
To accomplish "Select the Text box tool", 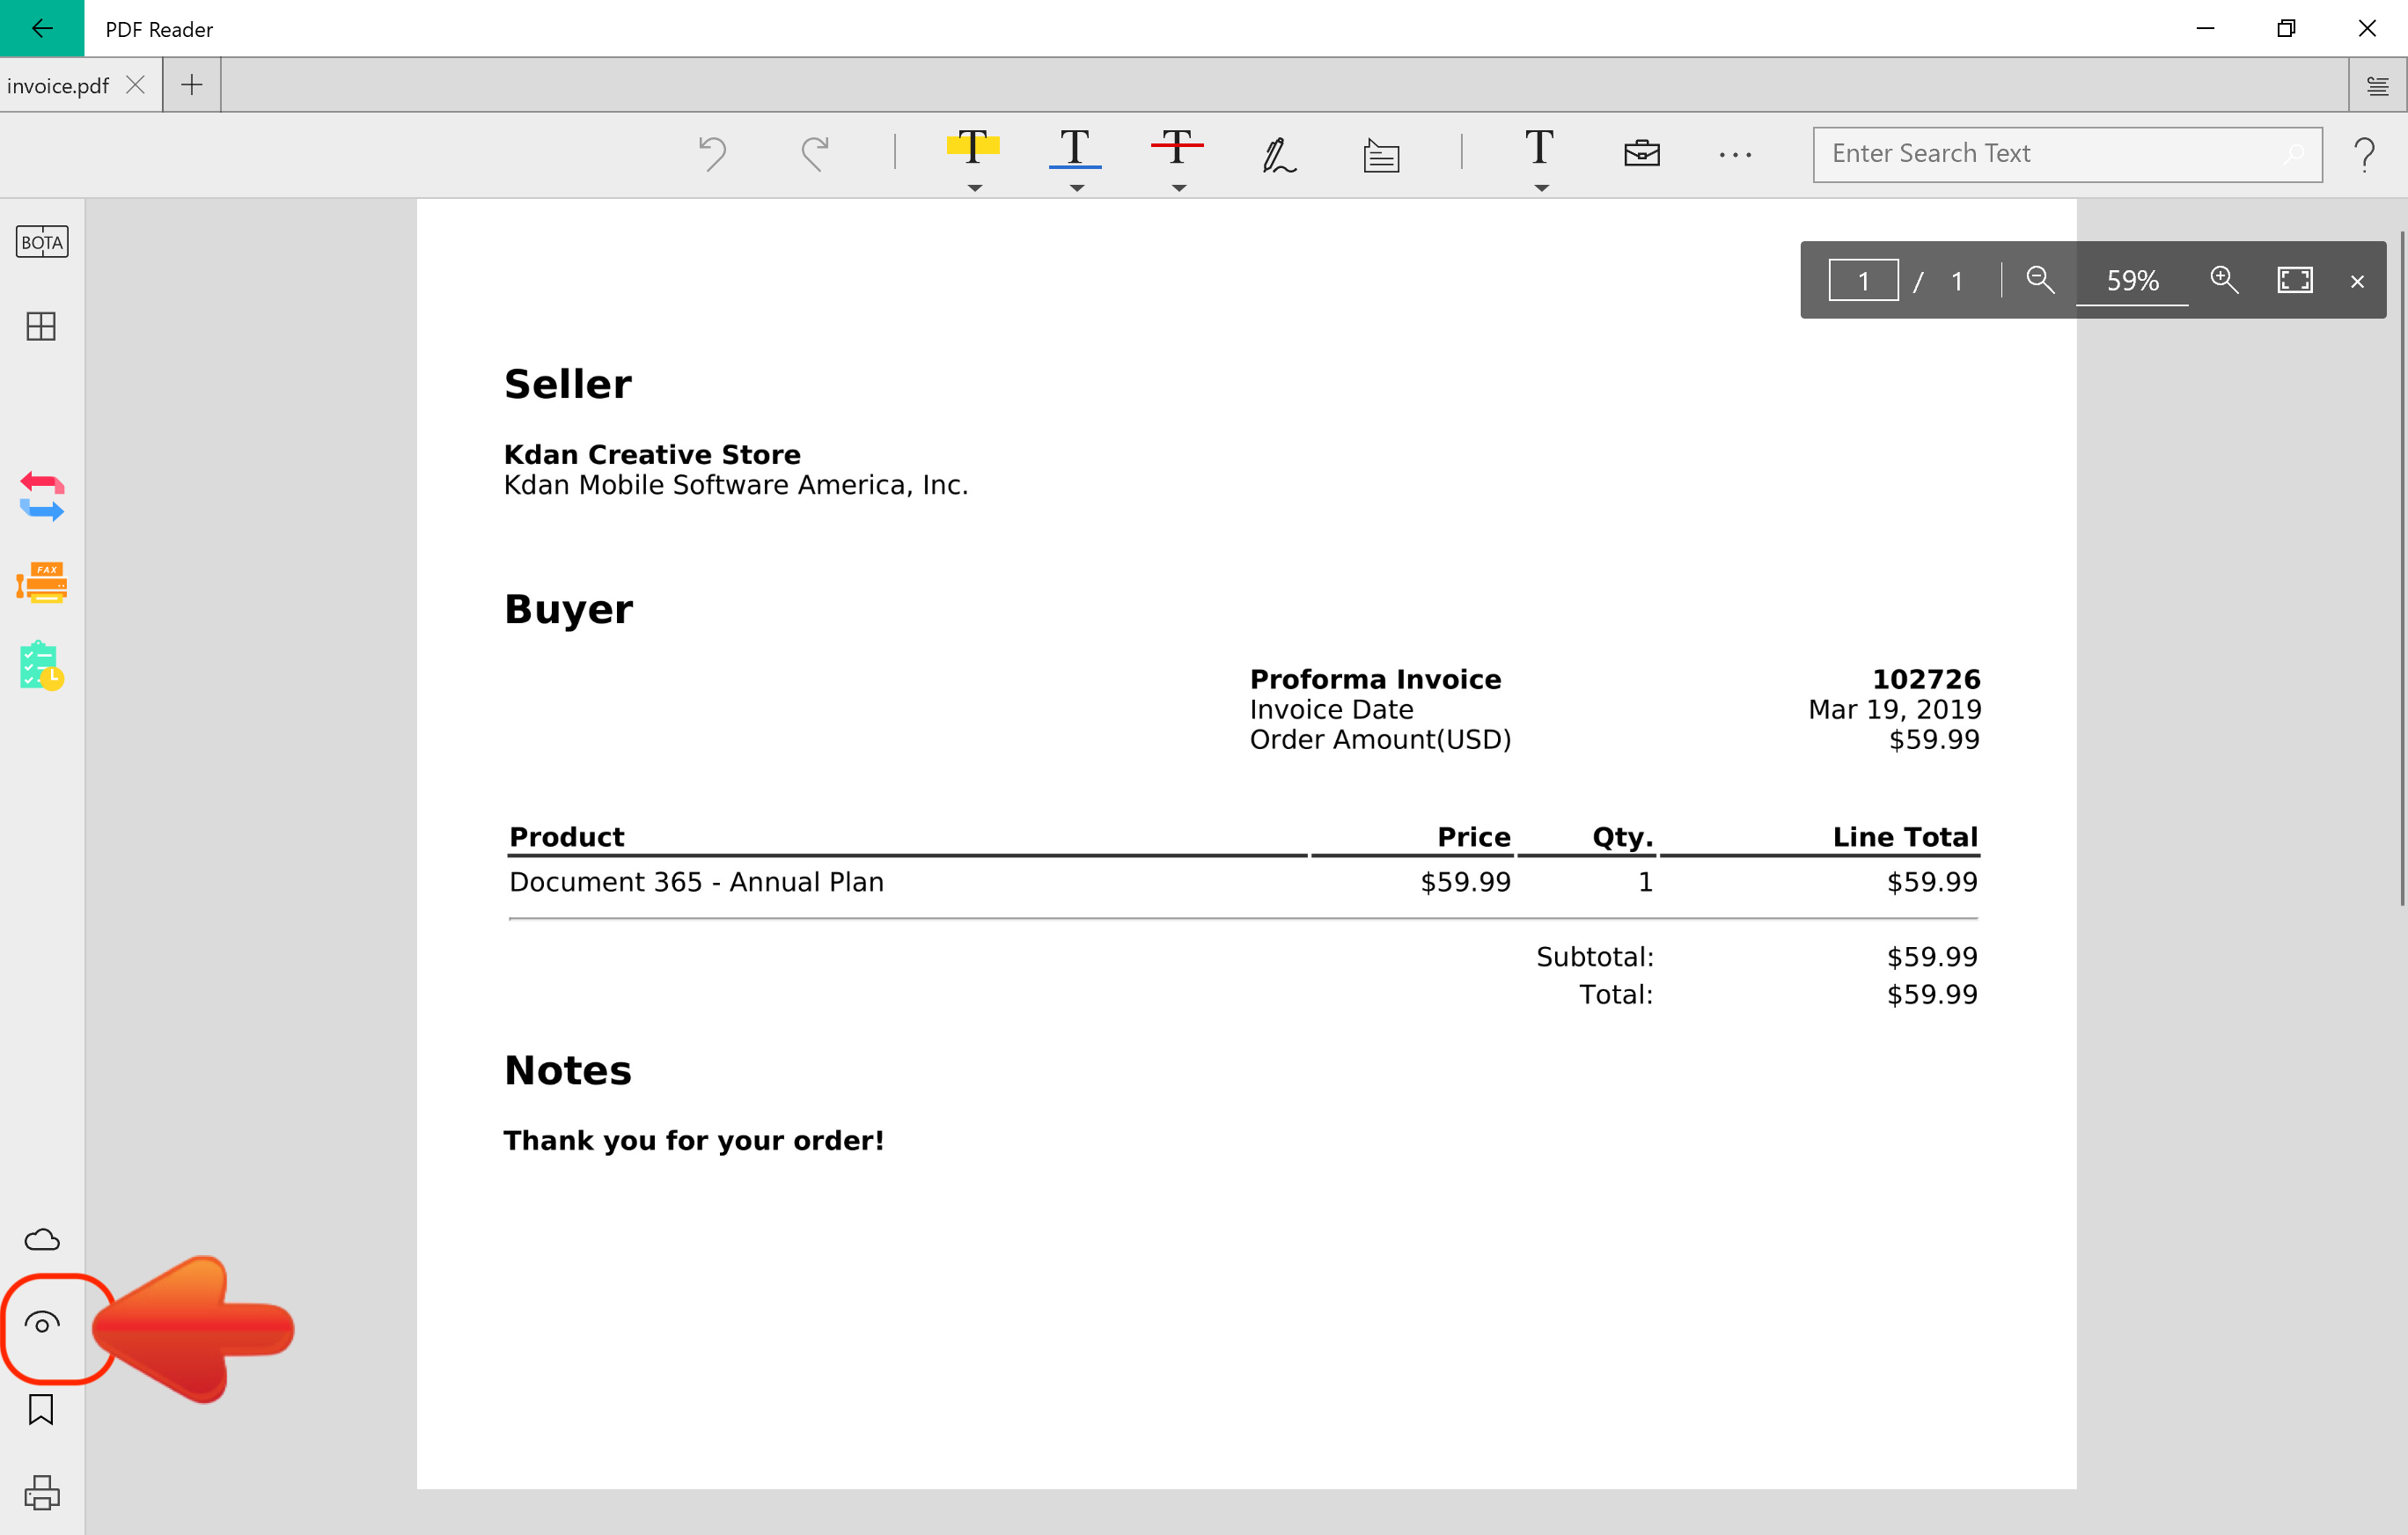I will (x=1539, y=148).
